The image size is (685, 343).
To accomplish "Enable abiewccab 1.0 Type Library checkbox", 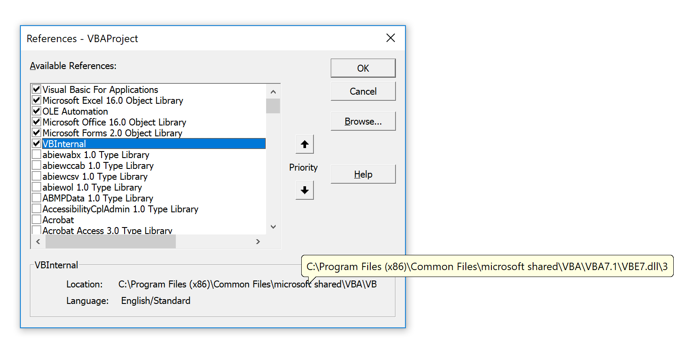I will pos(36,165).
